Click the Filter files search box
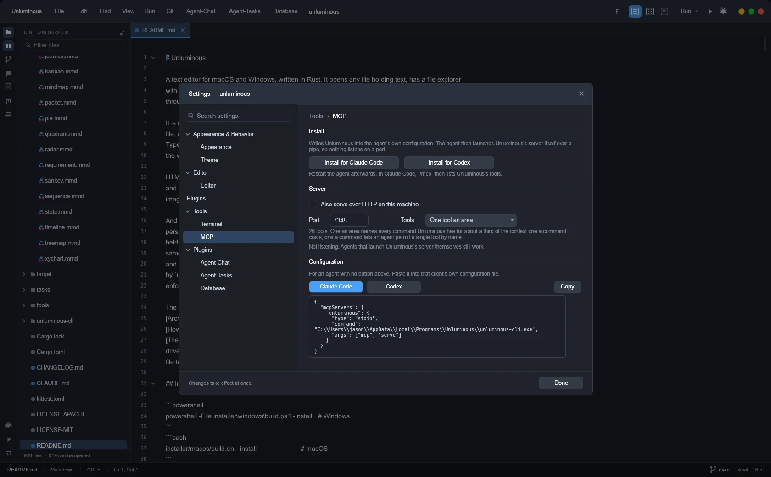This screenshot has height=477, width=771. point(73,45)
